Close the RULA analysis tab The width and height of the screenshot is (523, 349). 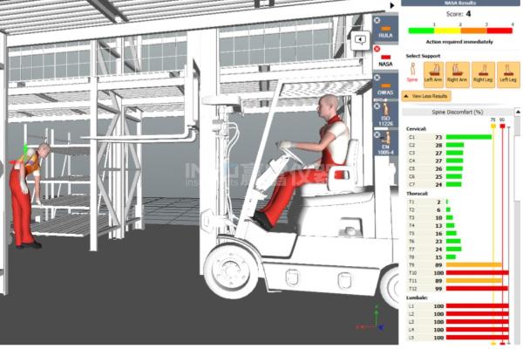pyautogui.click(x=377, y=19)
